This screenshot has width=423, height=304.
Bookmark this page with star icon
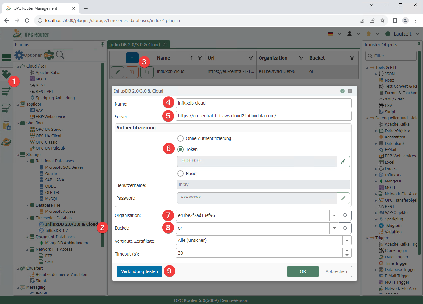(382, 20)
